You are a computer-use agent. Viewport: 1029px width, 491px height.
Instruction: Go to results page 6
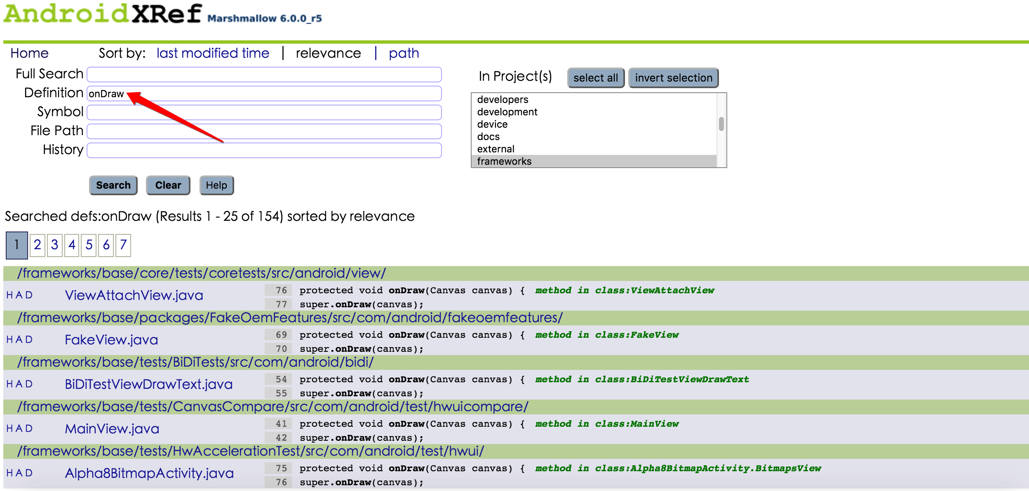[106, 245]
